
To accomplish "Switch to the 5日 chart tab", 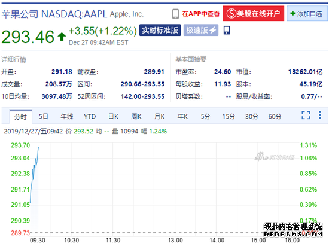I will 44,116.
